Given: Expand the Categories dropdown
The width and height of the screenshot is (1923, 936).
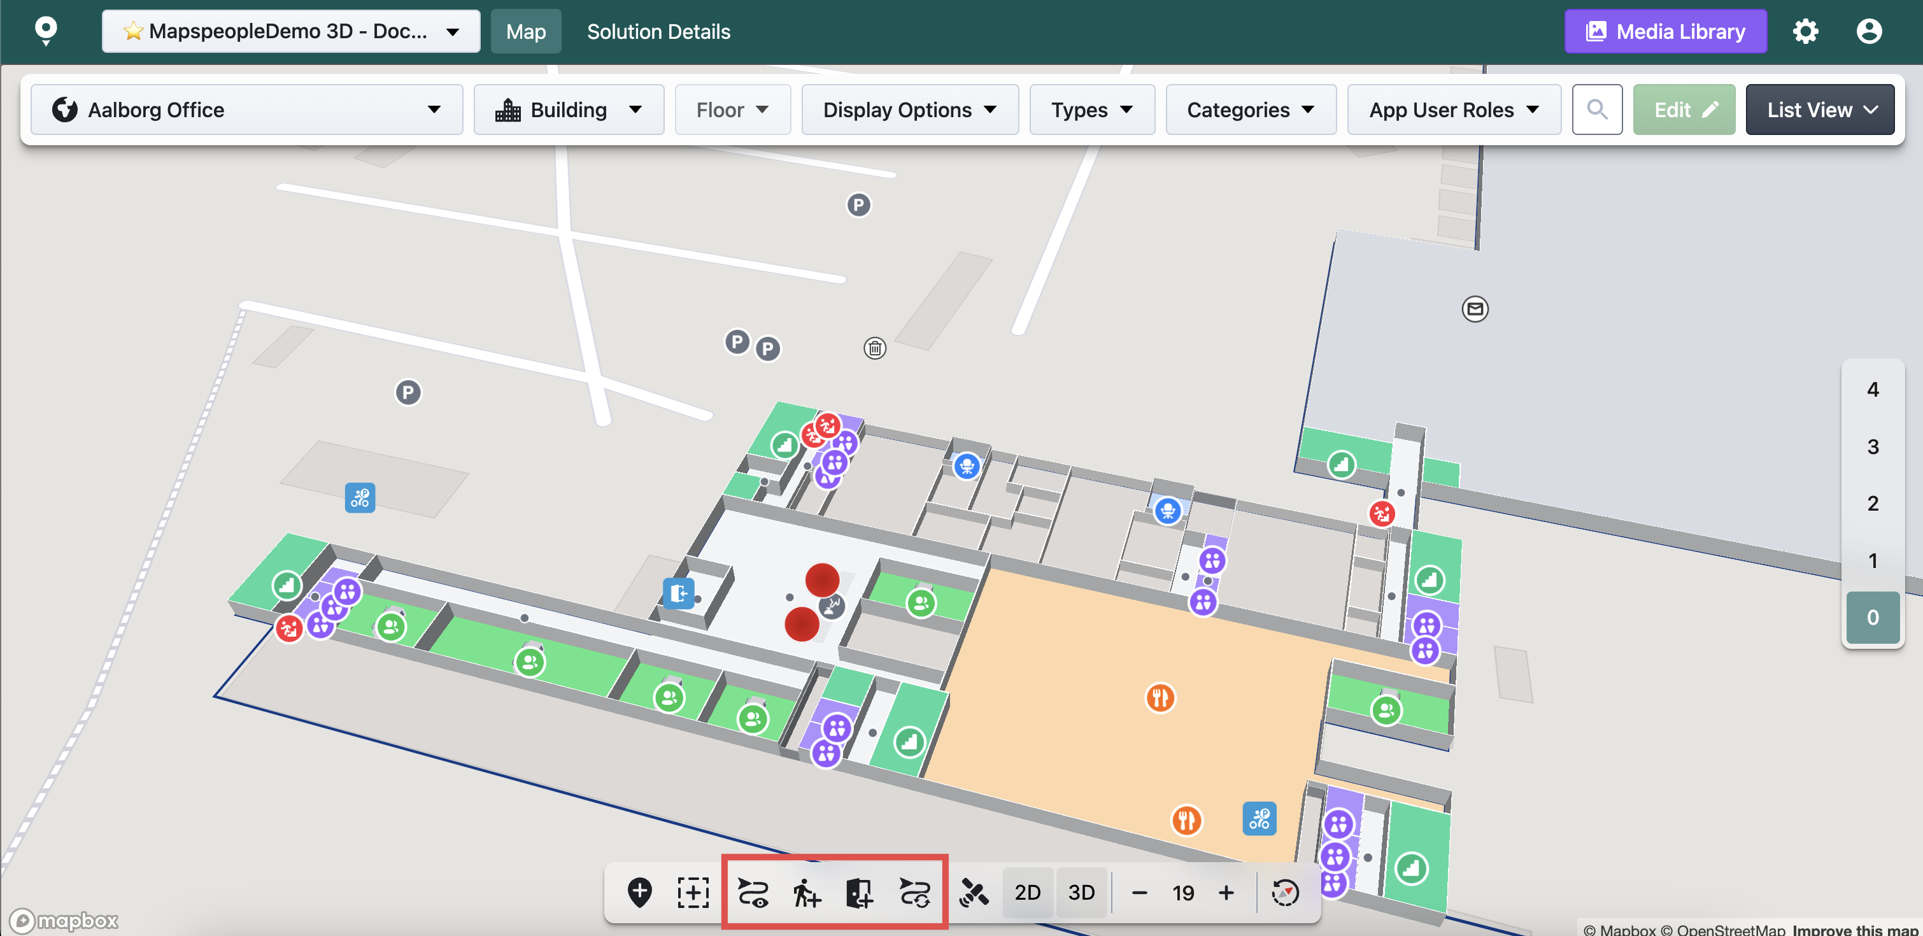Looking at the screenshot, I should click(x=1250, y=110).
